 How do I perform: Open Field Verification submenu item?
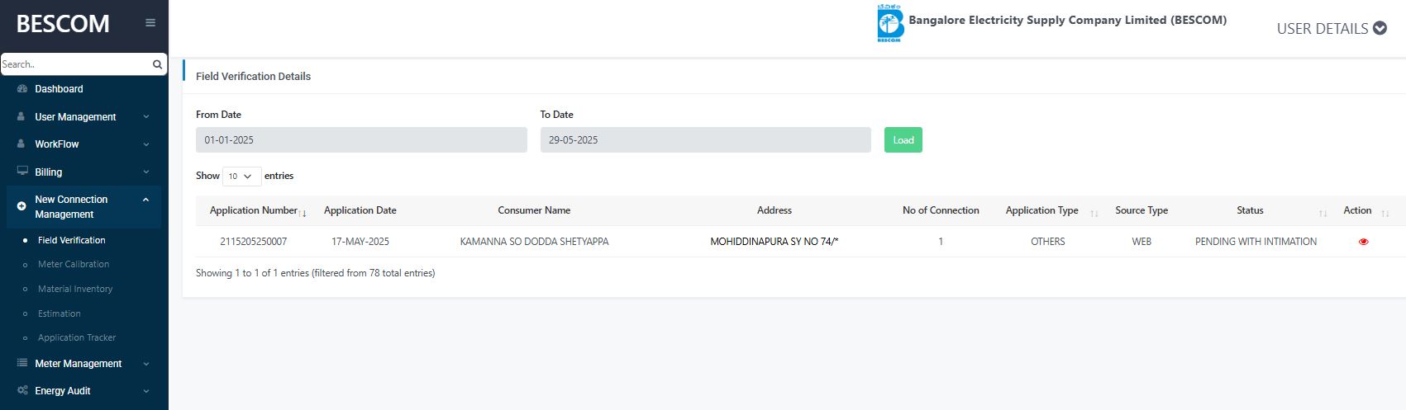(x=72, y=240)
